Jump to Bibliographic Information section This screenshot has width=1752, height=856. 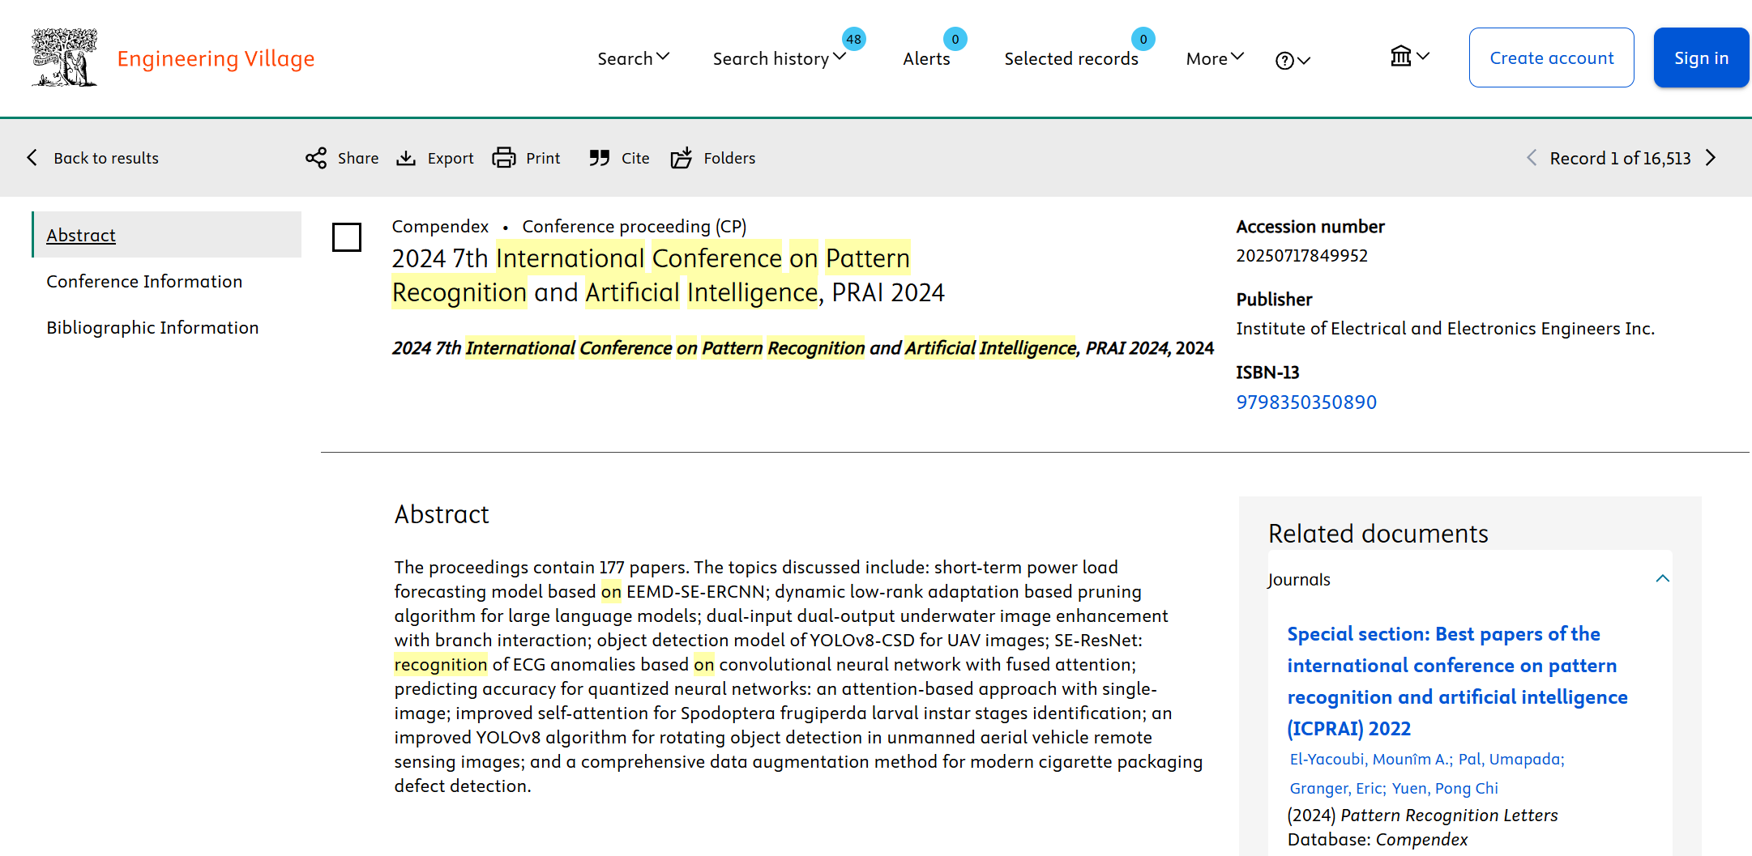(x=152, y=327)
